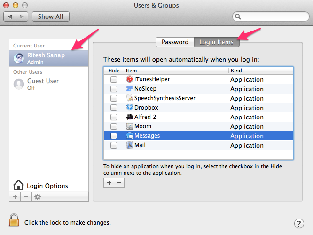The width and height of the screenshot is (313, 235).
Task: Check Hide for Alfred 2
Action: (x=114, y=117)
